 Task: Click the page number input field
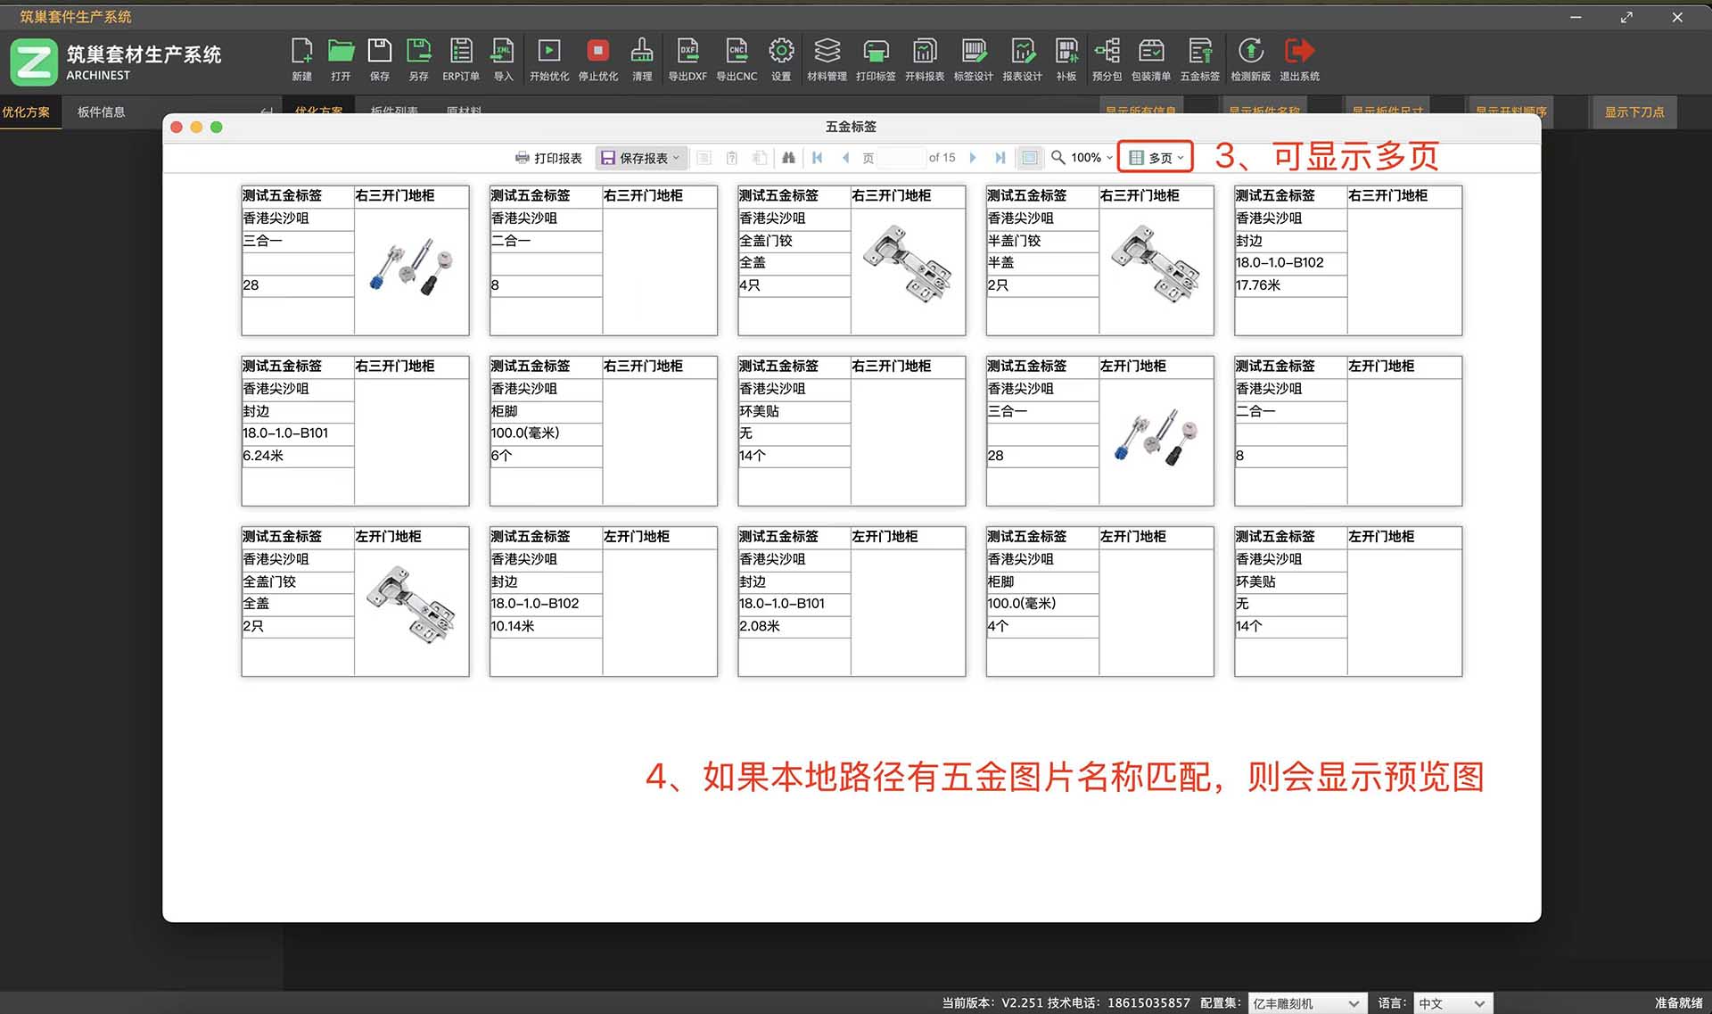901,158
